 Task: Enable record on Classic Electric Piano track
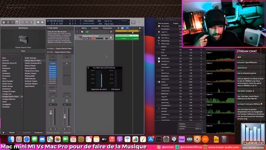click(x=93, y=39)
